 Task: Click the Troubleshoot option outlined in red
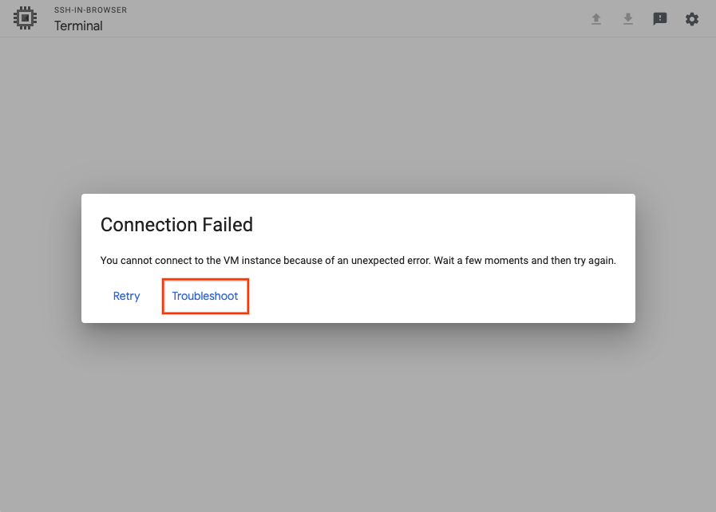tap(204, 295)
